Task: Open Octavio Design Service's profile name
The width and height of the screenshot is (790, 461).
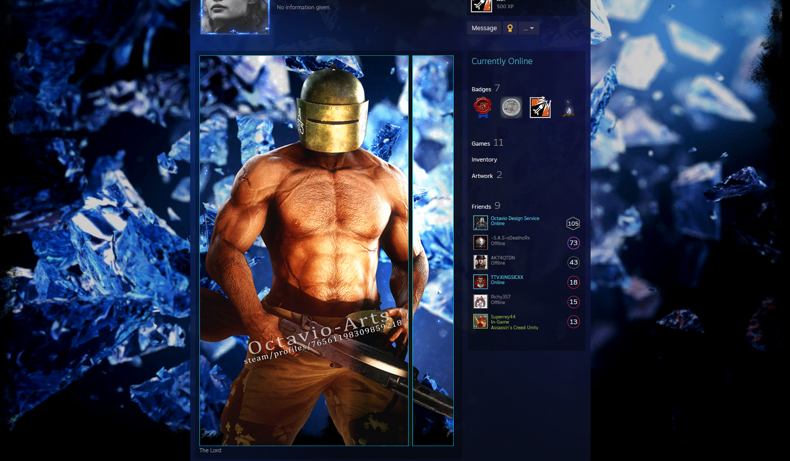Action: click(x=515, y=218)
